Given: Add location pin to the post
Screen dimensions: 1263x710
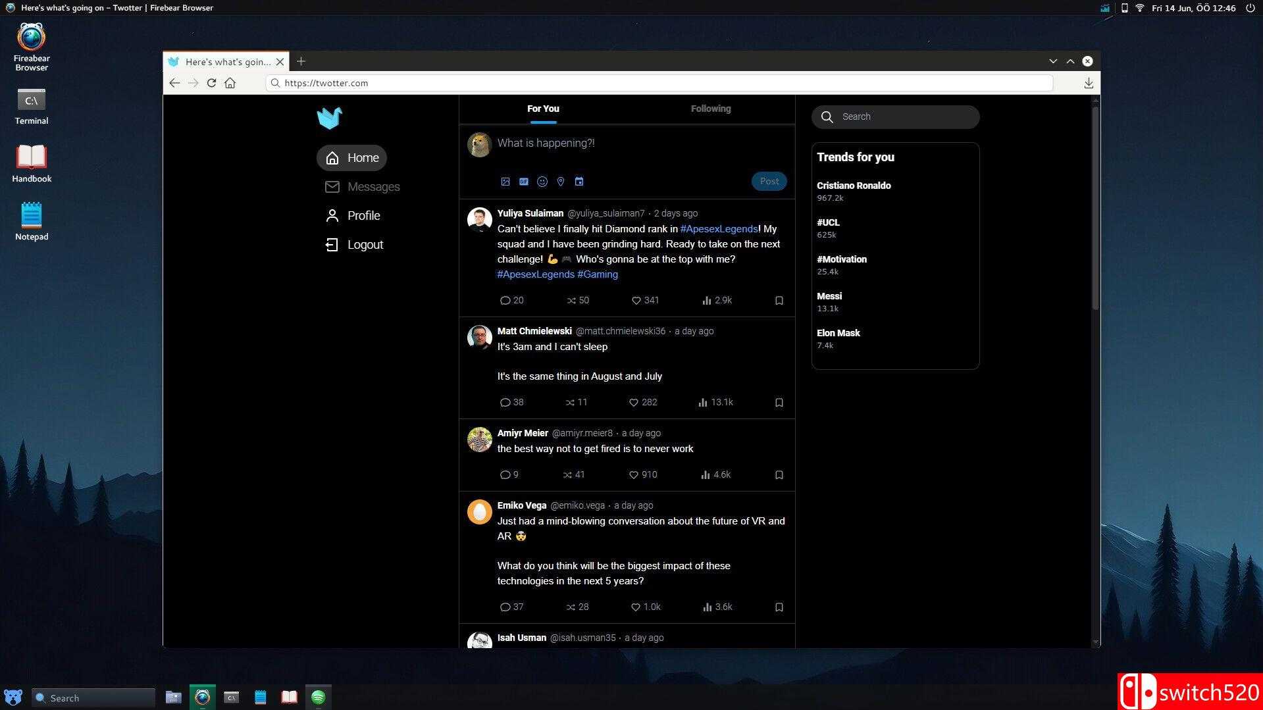Looking at the screenshot, I should (560, 182).
